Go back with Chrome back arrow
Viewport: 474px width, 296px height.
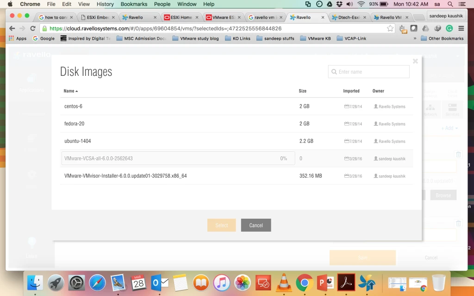click(x=12, y=28)
